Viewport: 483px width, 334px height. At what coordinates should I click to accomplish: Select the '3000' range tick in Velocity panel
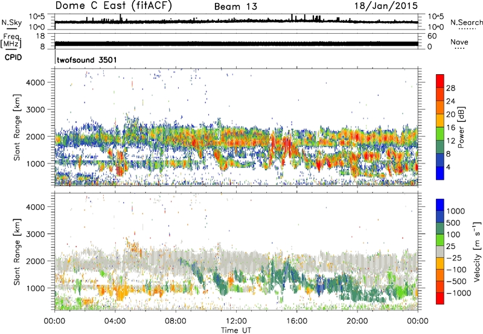click(x=36, y=234)
